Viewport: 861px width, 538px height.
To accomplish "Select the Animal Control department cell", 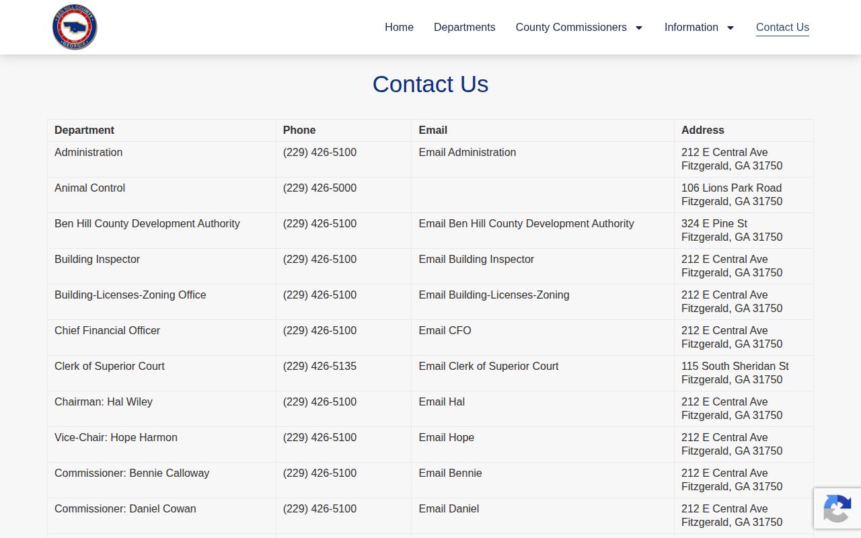I will pyautogui.click(x=161, y=195).
